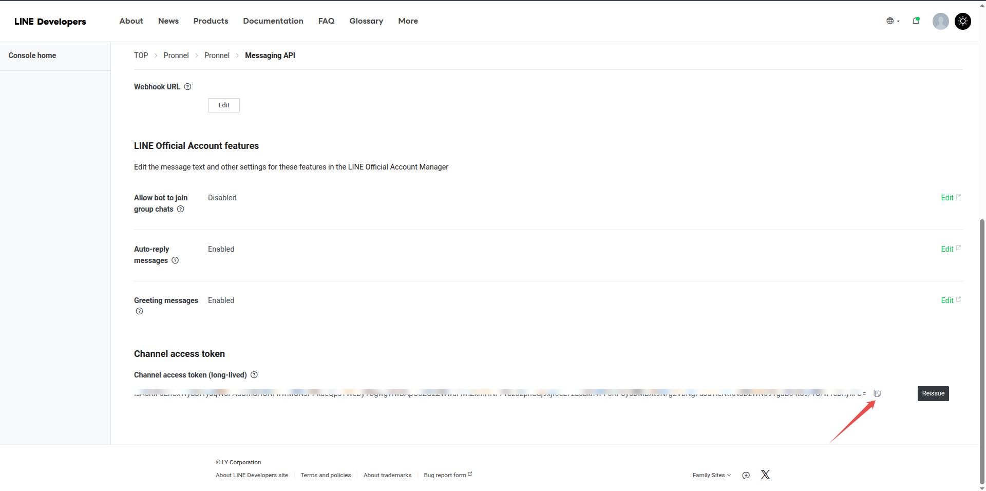The height and width of the screenshot is (491, 986).
Task: Click the blurred channel access token text
Action: click(x=500, y=393)
